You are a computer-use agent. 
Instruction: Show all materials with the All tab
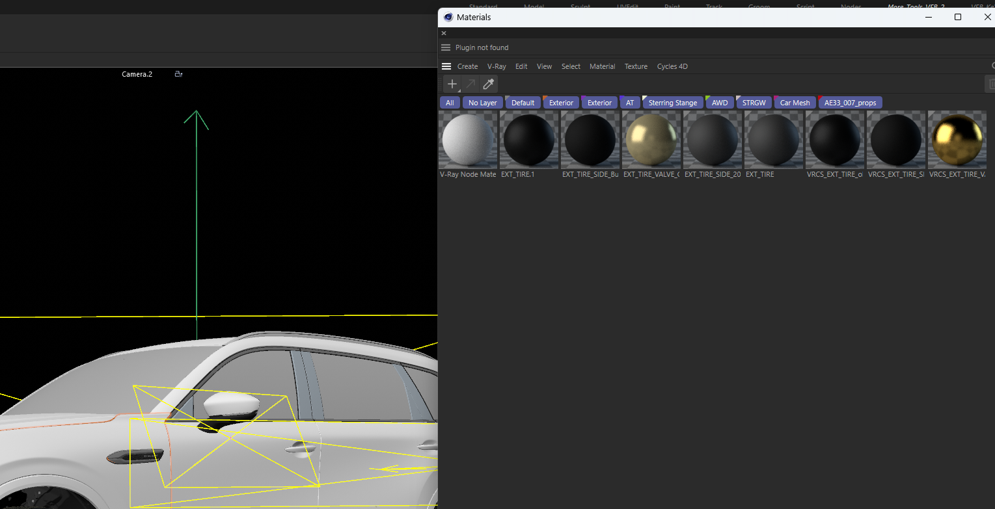click(450, 103)
